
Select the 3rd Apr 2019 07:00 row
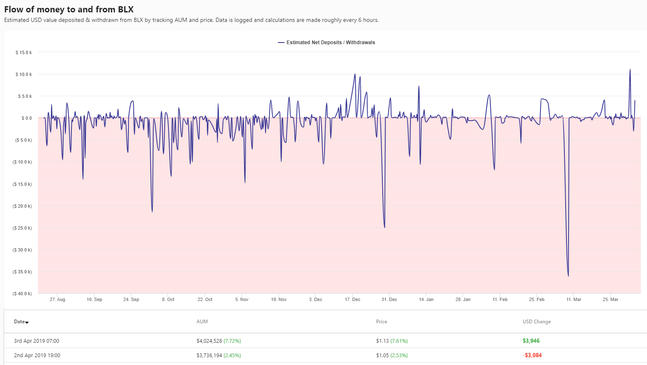(325, 341)
